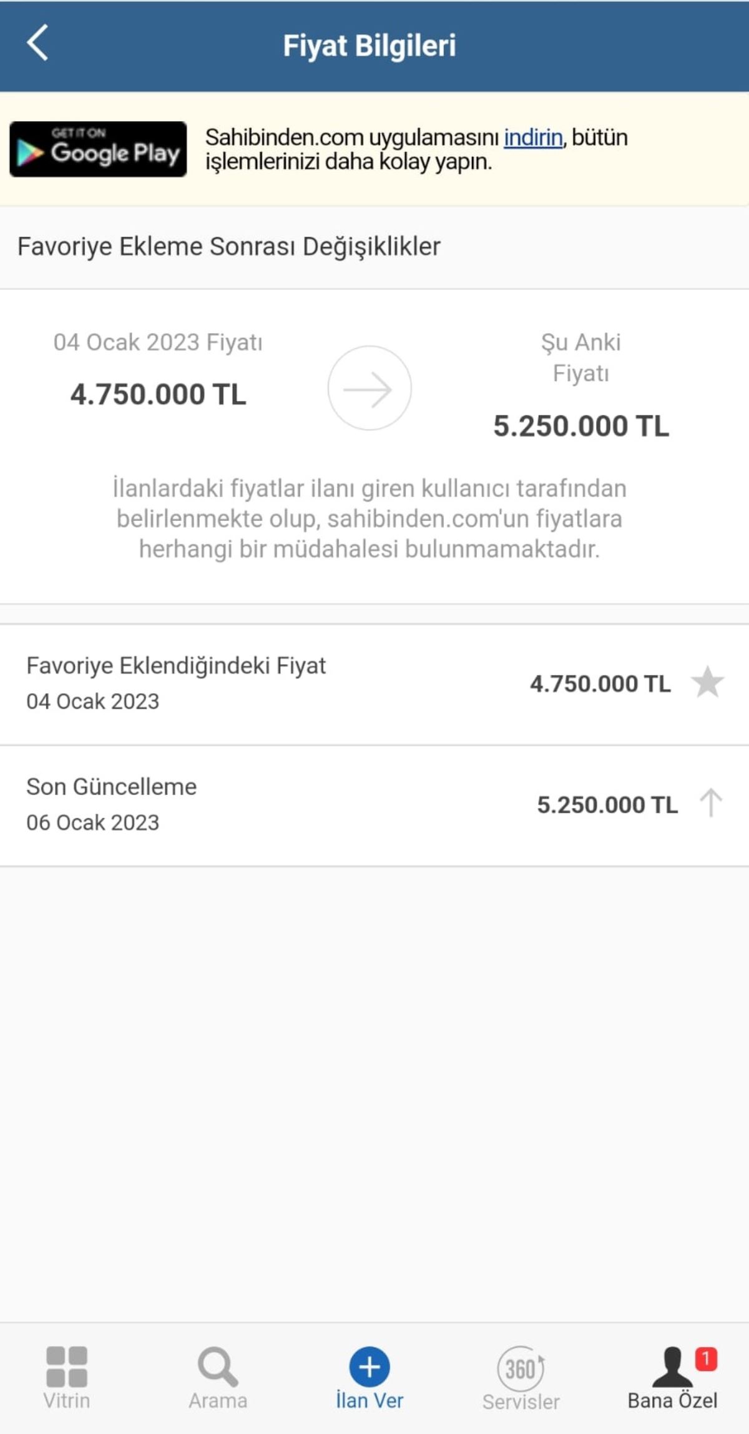This screenshot has width=749, height=1434.
Task: Tap the star icon beside 4.750.000 TL
Action: click(x=708, y=682)
